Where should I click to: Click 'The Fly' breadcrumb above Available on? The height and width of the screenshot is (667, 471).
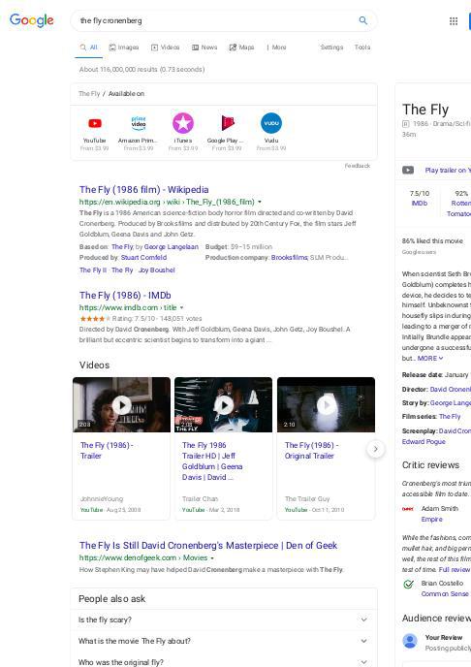click(x=89, y=94)
